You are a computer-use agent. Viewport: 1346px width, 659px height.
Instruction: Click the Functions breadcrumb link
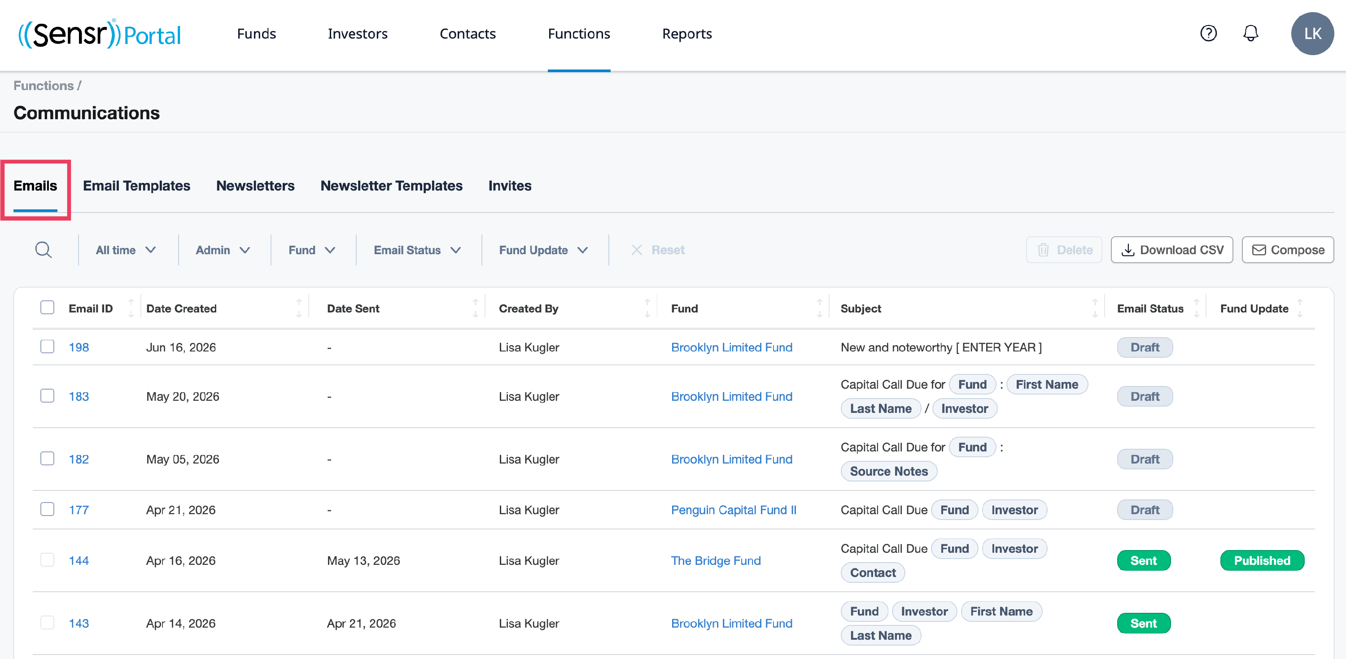[44, 86]
